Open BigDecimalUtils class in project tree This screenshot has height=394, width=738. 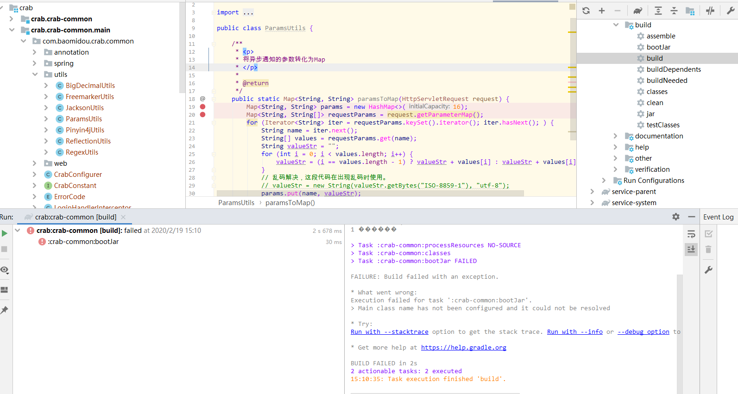pyautogui.click(x=90, y=86)
